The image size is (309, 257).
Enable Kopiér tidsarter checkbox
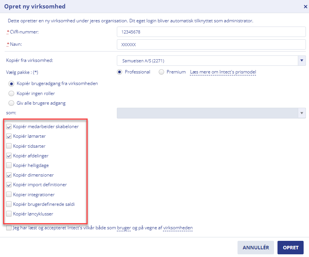9,146
